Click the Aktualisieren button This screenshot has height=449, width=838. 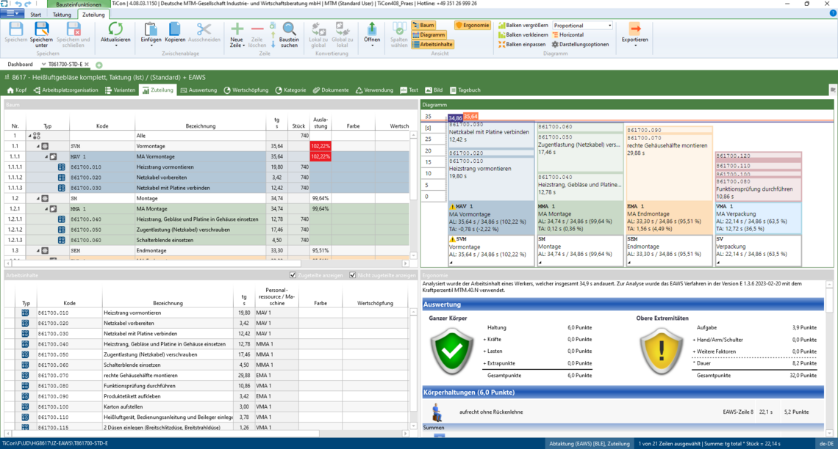[x=115, y=29]
